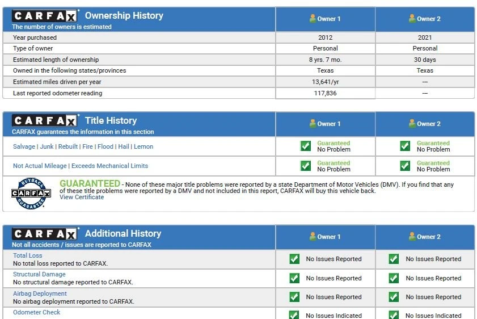Open the Airbag Deployment link
The height and width of the screenshot is (319, 477).
click(40, 293)
